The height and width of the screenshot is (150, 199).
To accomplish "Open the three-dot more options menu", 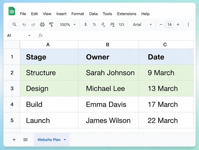I will [188, 25].
